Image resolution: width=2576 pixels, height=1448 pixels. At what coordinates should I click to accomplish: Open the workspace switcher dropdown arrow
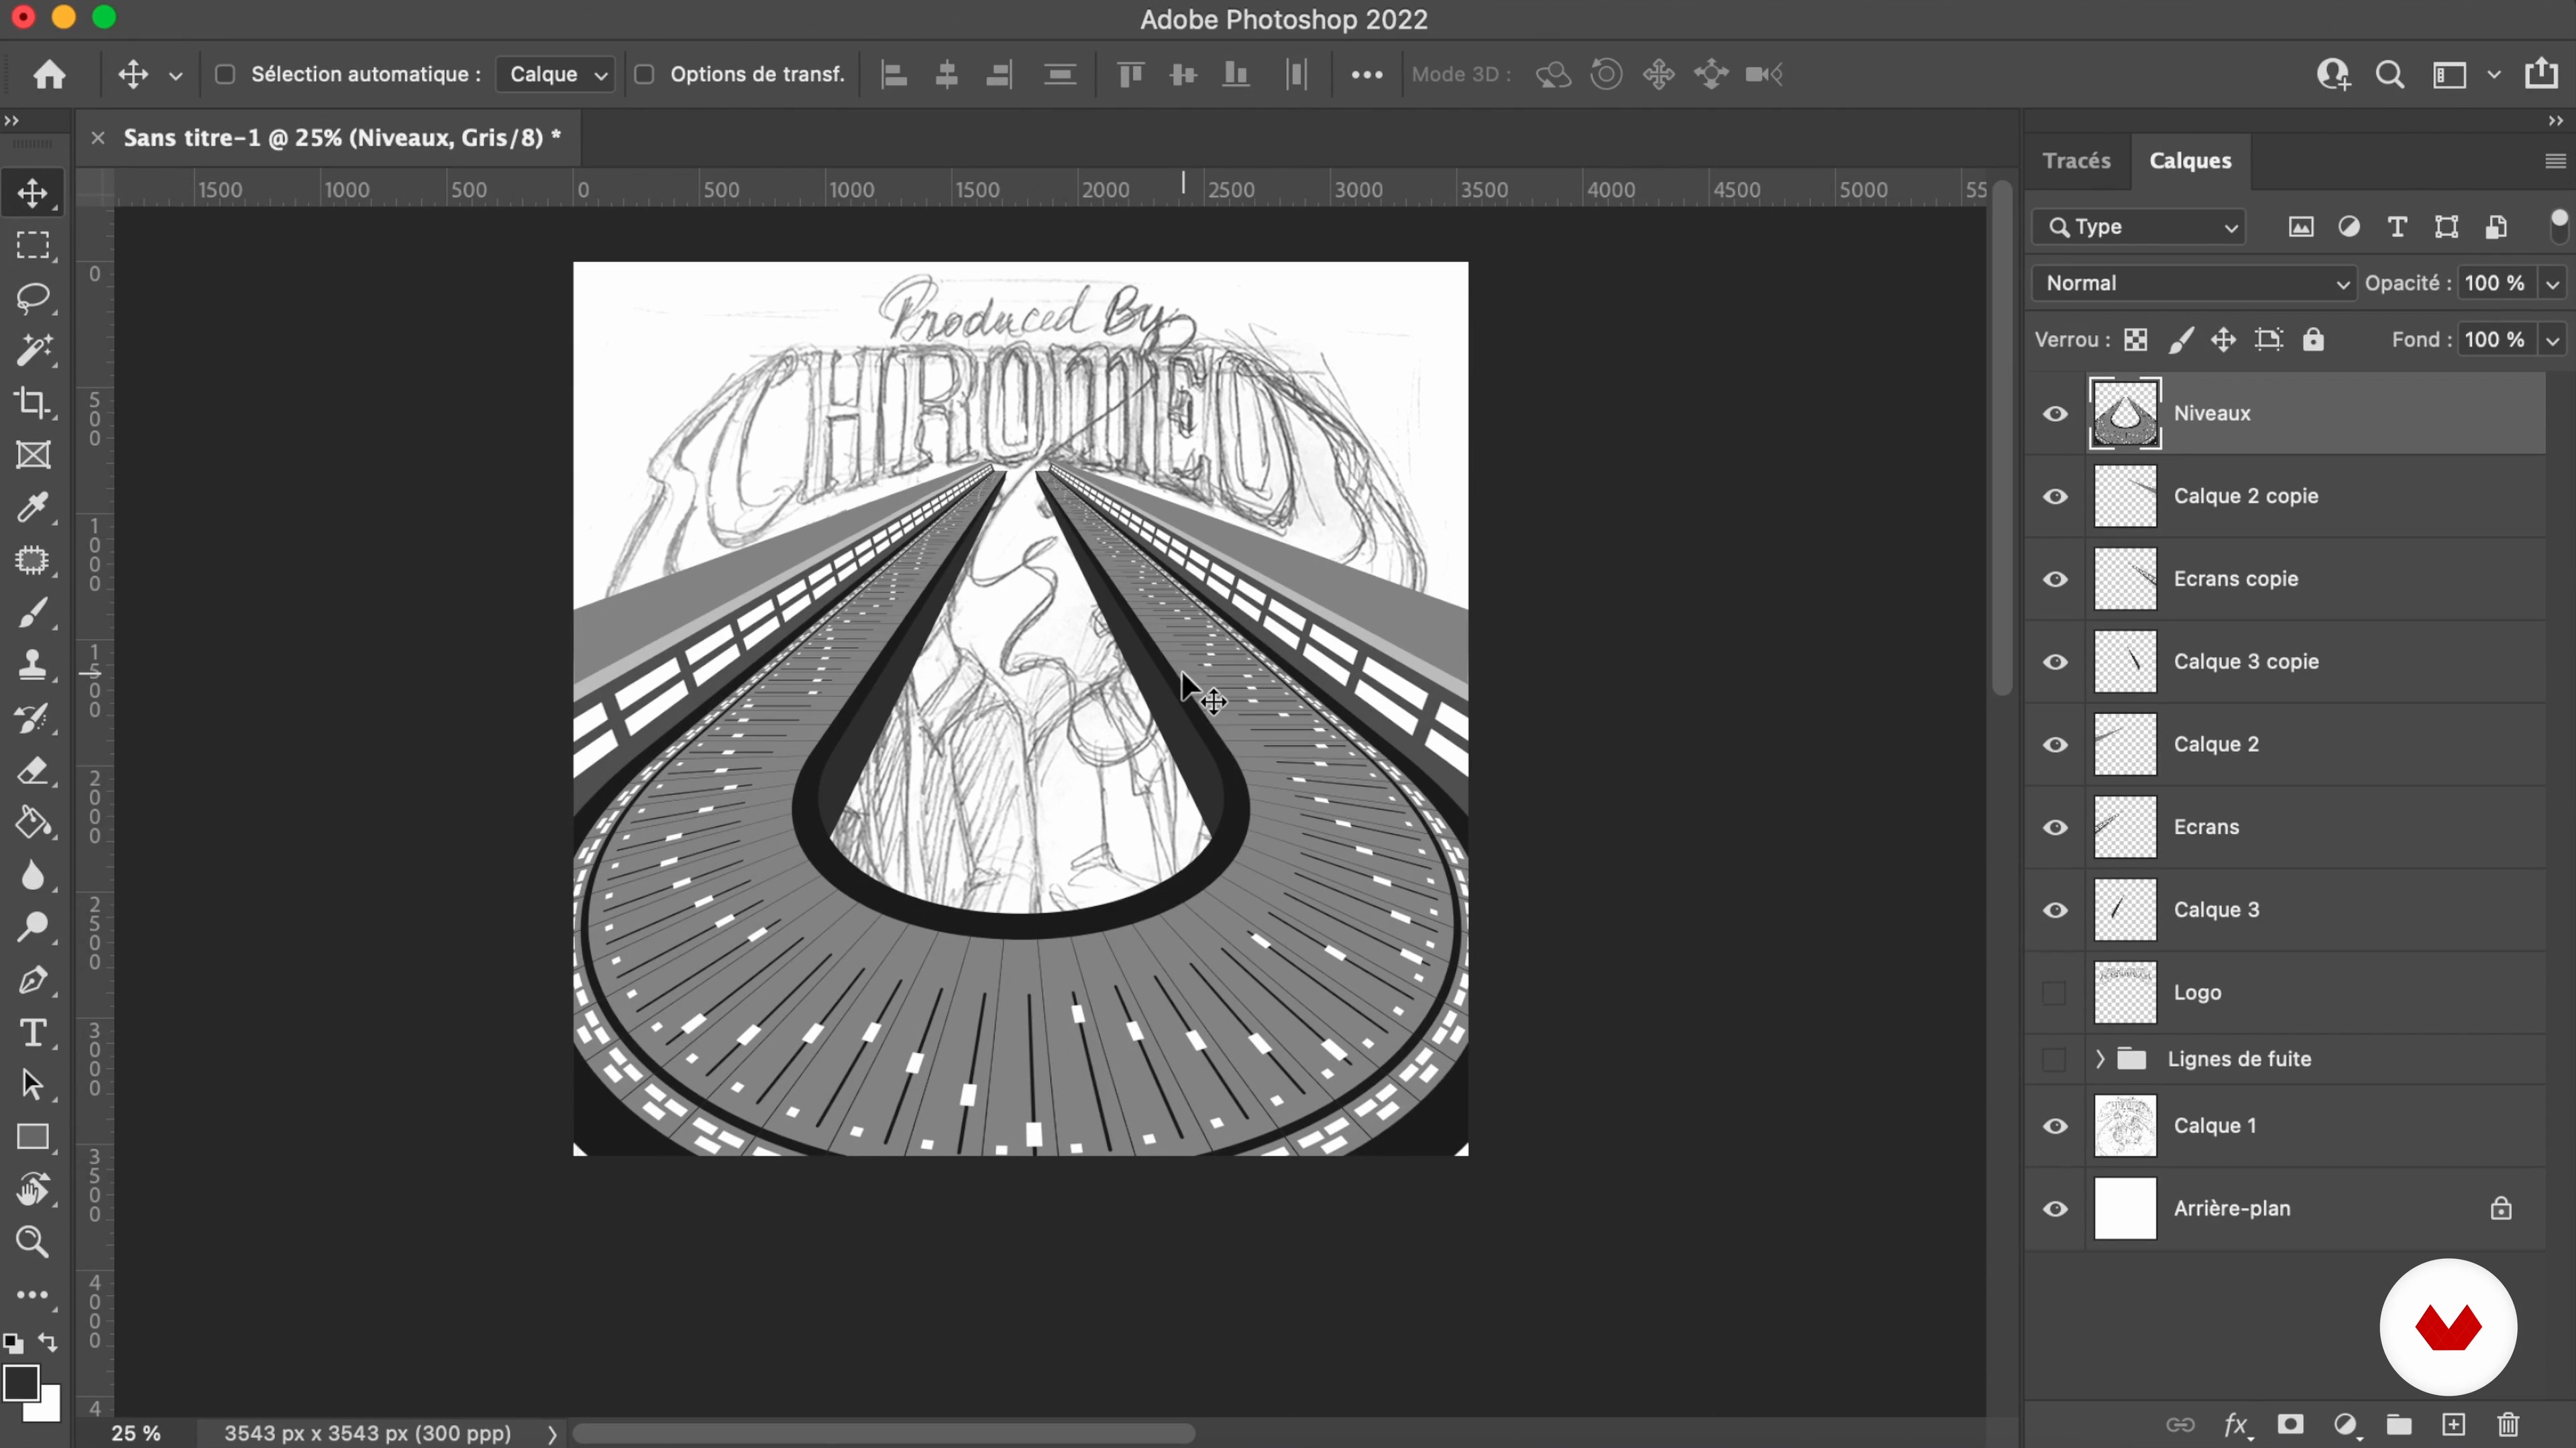2494,75
